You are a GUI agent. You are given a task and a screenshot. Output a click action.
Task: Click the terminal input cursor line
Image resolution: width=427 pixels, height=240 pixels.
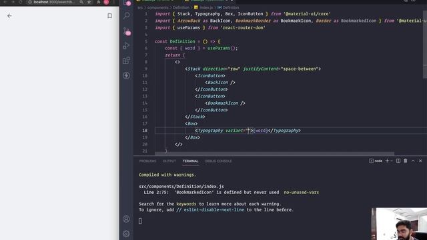(x=140, y=221)
